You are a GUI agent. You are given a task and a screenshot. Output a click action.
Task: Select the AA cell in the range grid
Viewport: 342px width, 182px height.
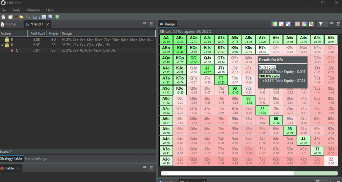pyautogui.click(x=166, y=40)
